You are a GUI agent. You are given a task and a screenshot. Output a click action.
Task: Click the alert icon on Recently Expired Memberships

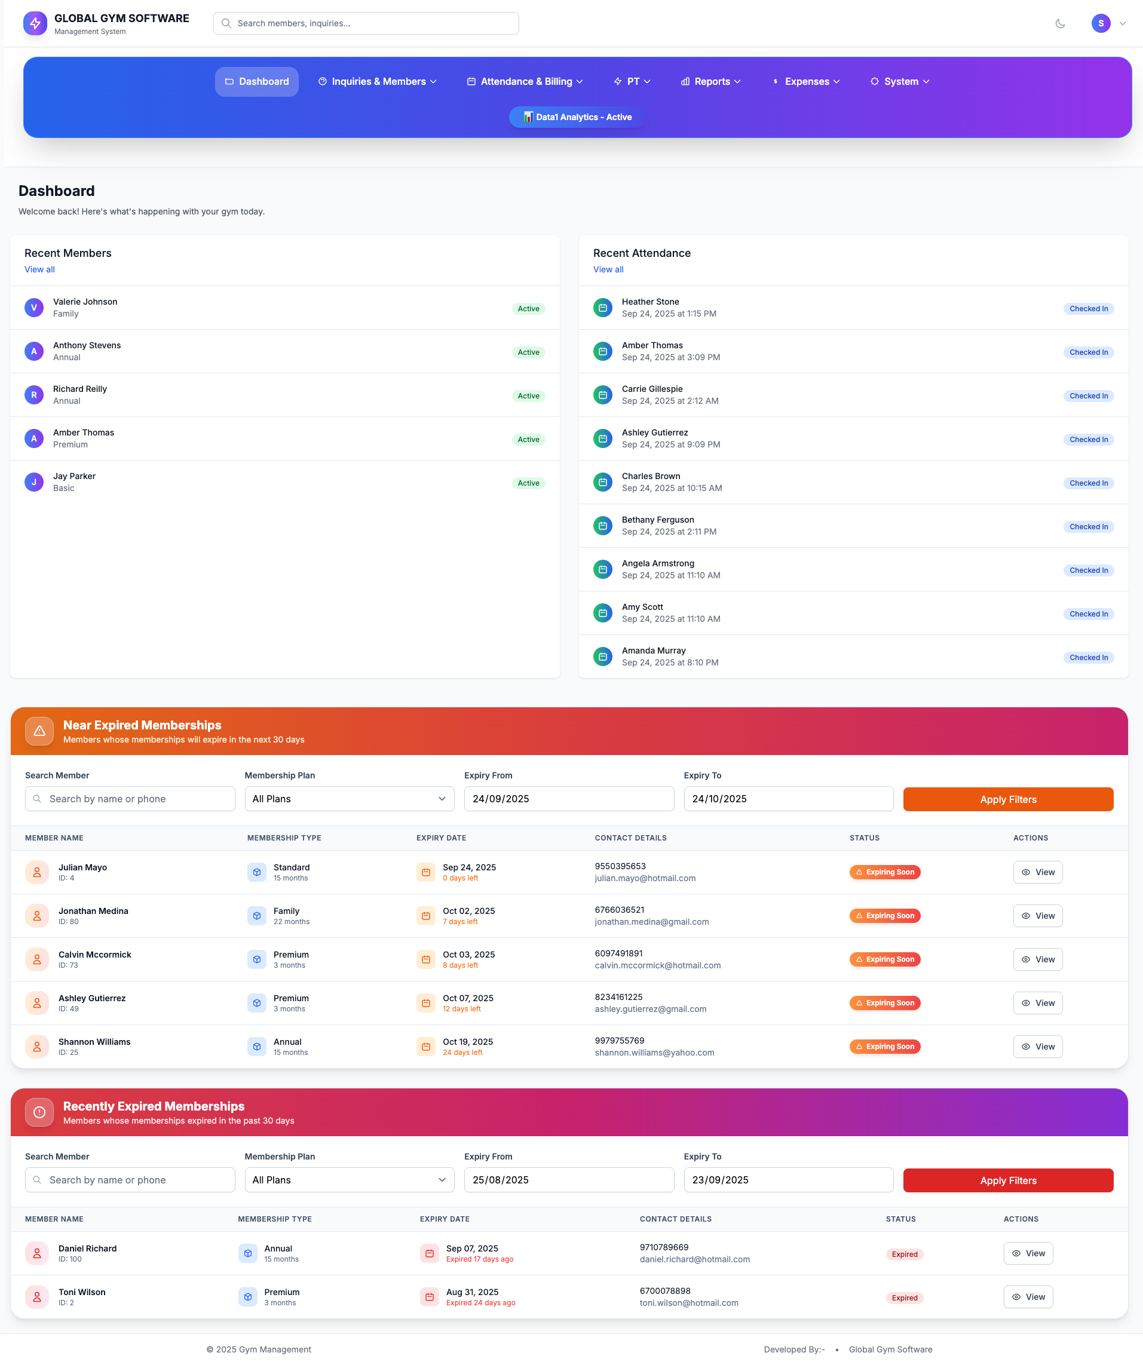click(39, 1112)
